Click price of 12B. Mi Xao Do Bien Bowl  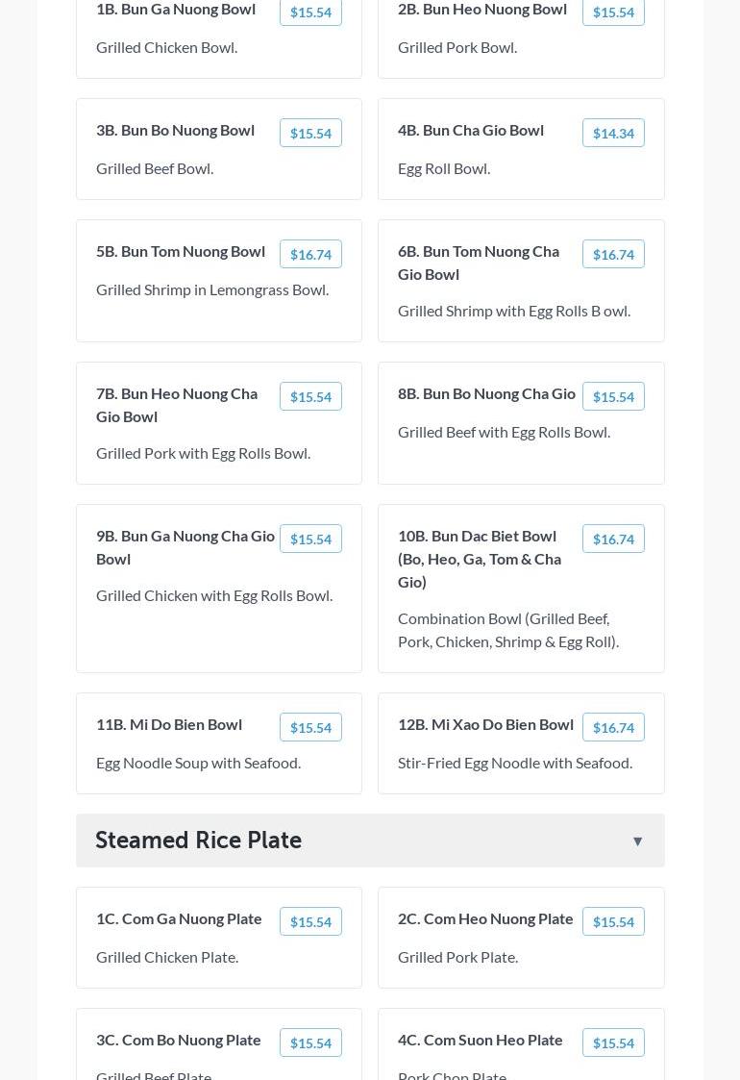613,727
